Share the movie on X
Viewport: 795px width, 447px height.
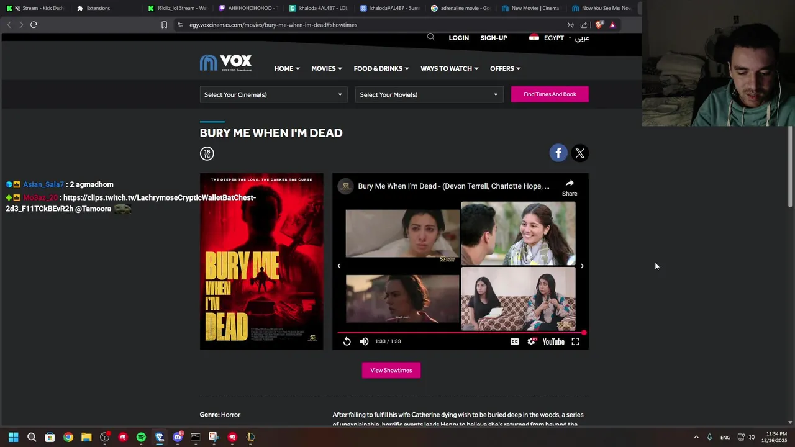579,153
